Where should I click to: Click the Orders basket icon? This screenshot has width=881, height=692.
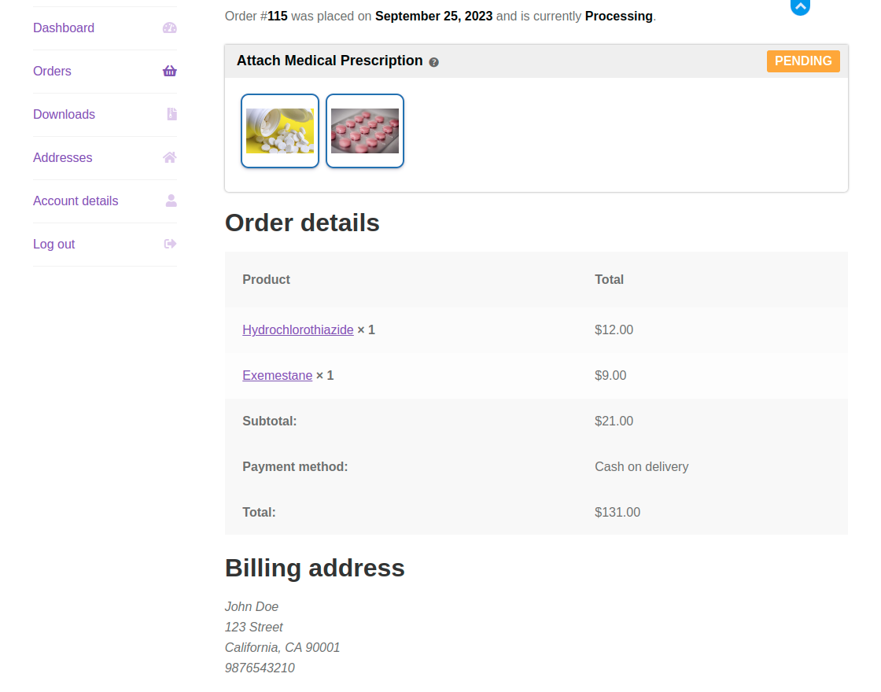170,71
